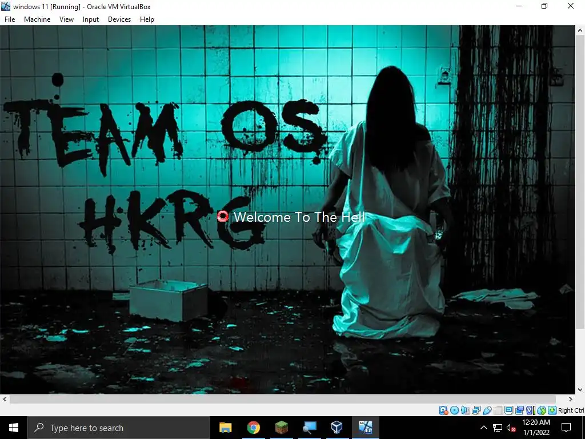Click the vertical scrollbar thumb

pyautogui.click(x=580, y=182)
